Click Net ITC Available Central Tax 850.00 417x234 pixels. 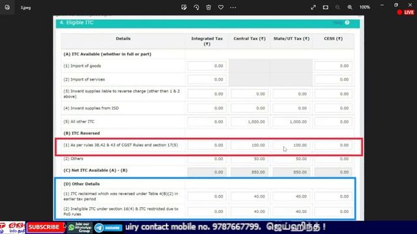(x=250, y=172)
